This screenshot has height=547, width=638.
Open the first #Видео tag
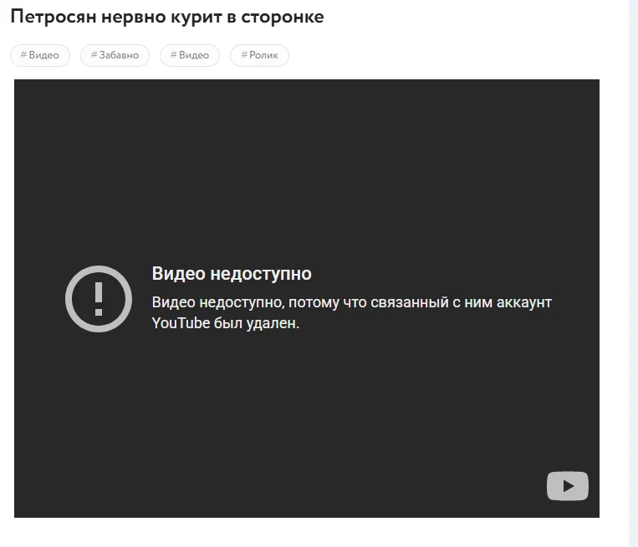40,55
